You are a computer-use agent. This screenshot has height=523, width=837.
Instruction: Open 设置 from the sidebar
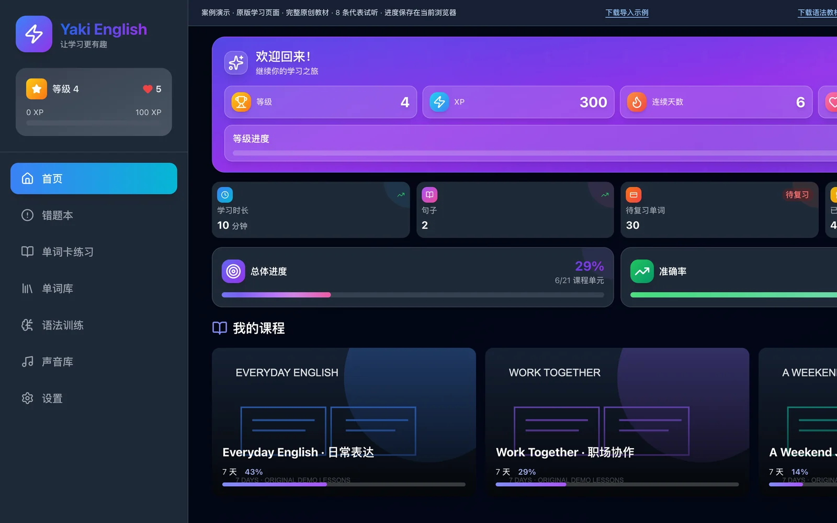click(x=94, y=398)
